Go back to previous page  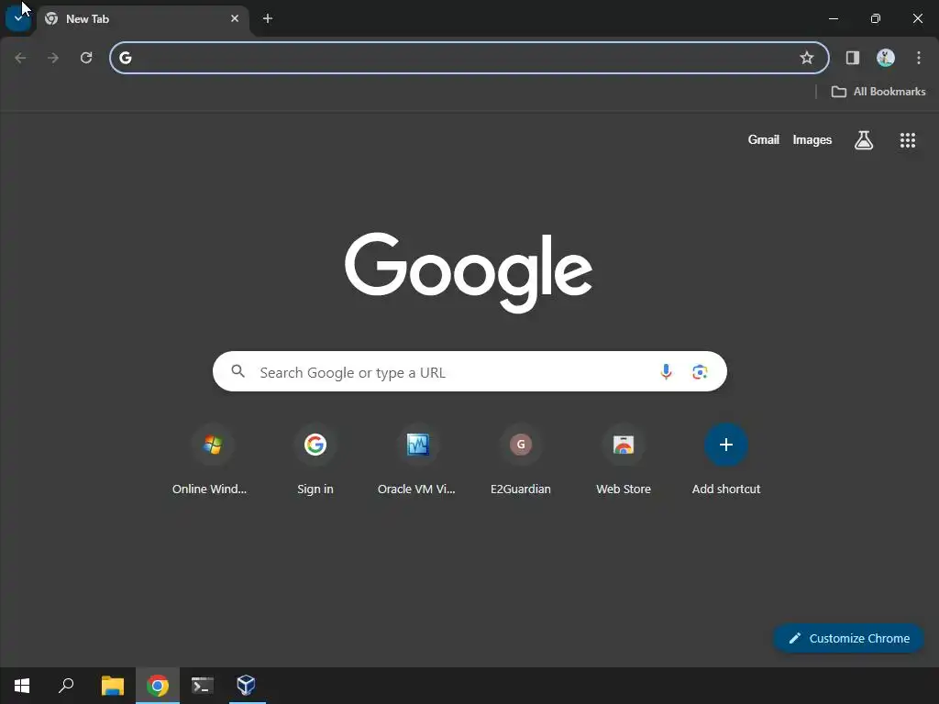click(x=20, y=58)
